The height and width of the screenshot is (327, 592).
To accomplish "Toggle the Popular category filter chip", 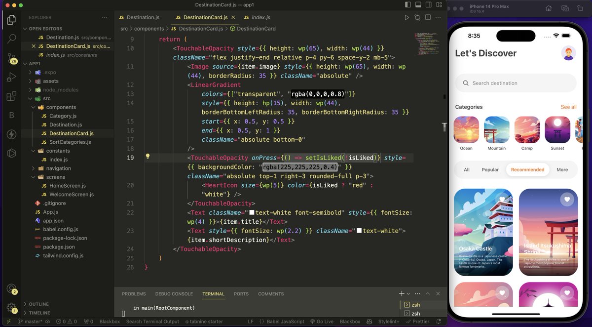I will tap(490, 169).
